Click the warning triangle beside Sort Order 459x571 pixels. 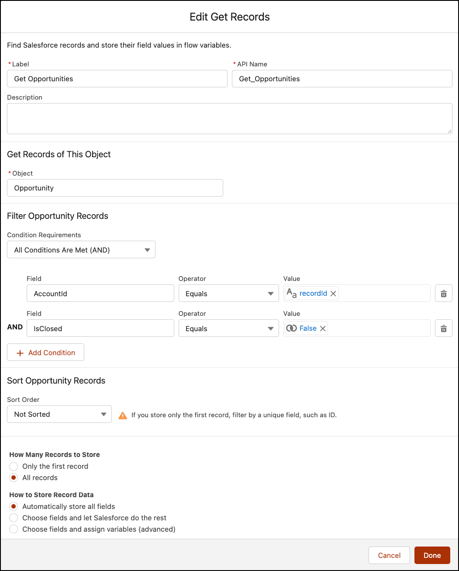pos(123,415)
